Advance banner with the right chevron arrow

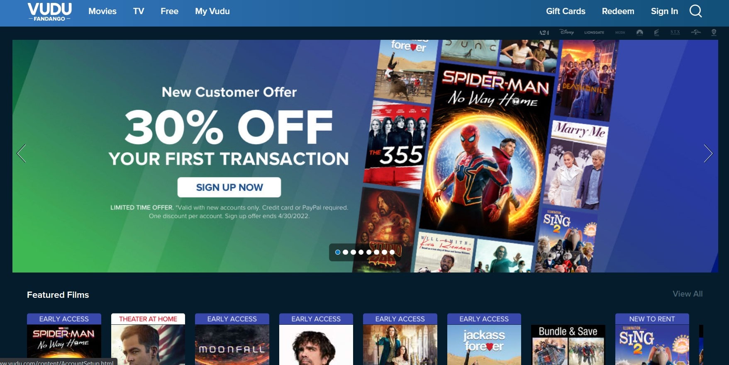708,153
